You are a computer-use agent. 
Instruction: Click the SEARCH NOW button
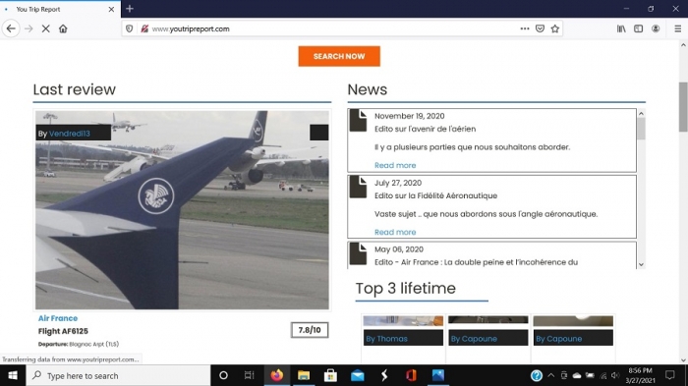point(339,56)
